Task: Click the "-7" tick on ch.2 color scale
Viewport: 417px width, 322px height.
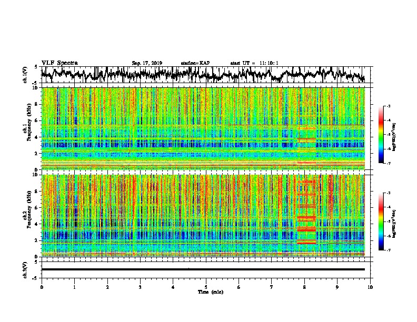Action: (388, 250)
